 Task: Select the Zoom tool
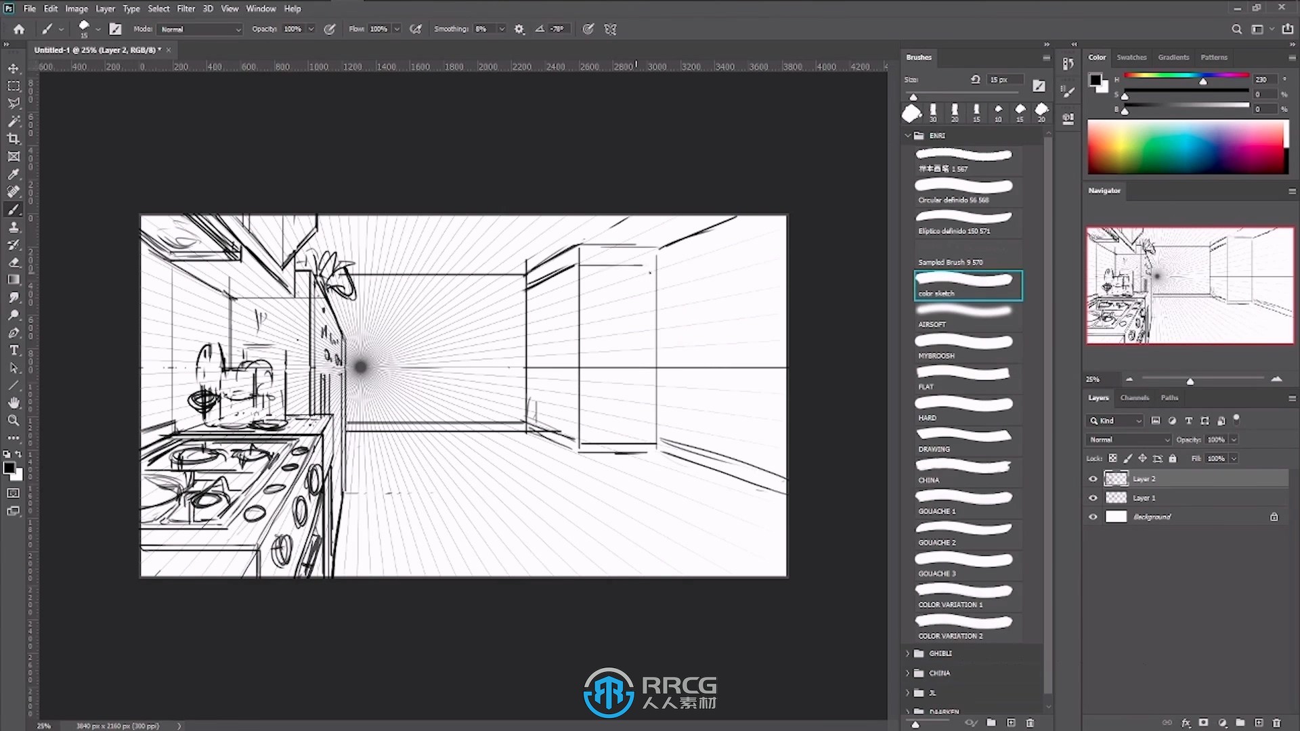[x=14, y=420]
